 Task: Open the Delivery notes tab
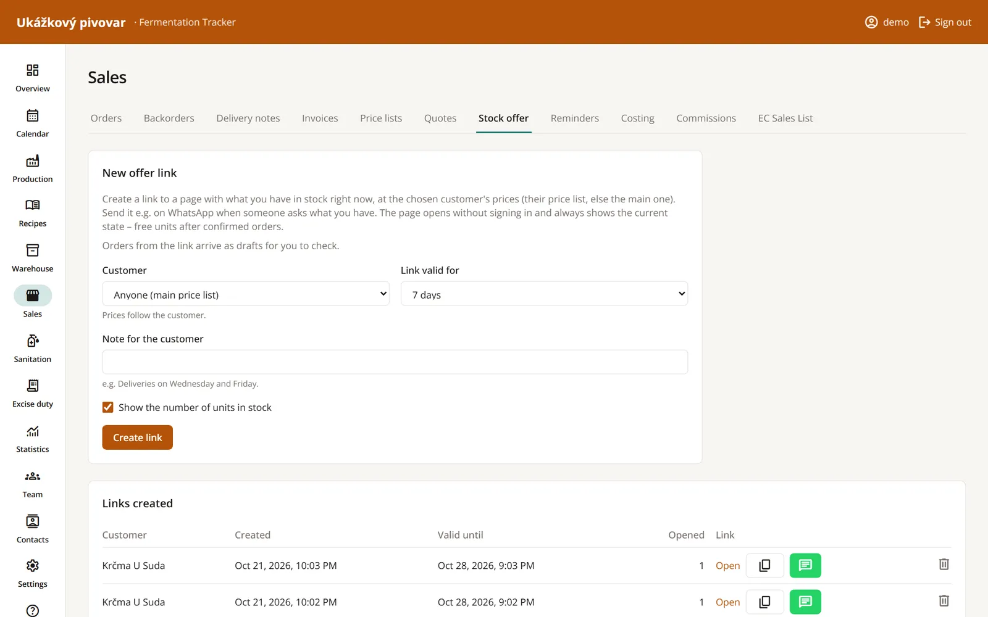coord(248,118)
